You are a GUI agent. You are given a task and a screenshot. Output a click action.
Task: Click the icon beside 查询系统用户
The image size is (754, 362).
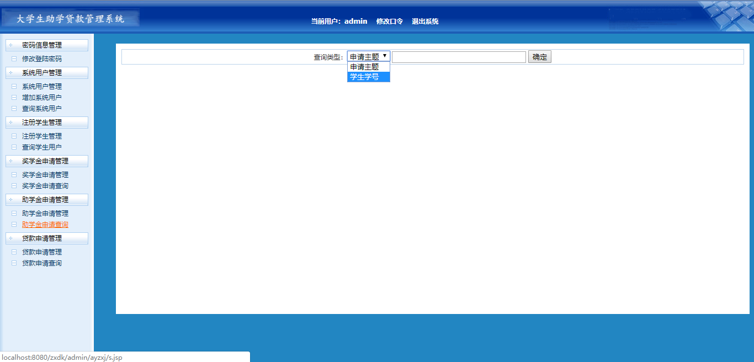[14, 108]
